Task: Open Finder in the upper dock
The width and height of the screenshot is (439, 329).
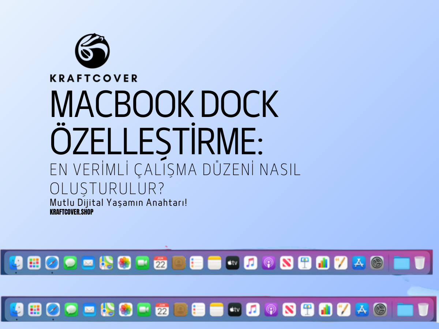Action: click(x=16, y=263)
